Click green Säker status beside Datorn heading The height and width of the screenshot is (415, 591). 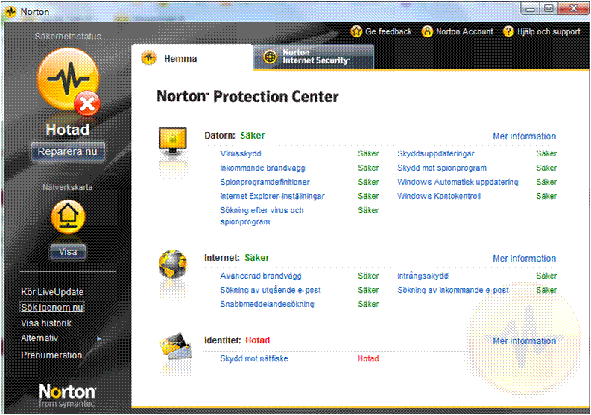coord(253,136)
